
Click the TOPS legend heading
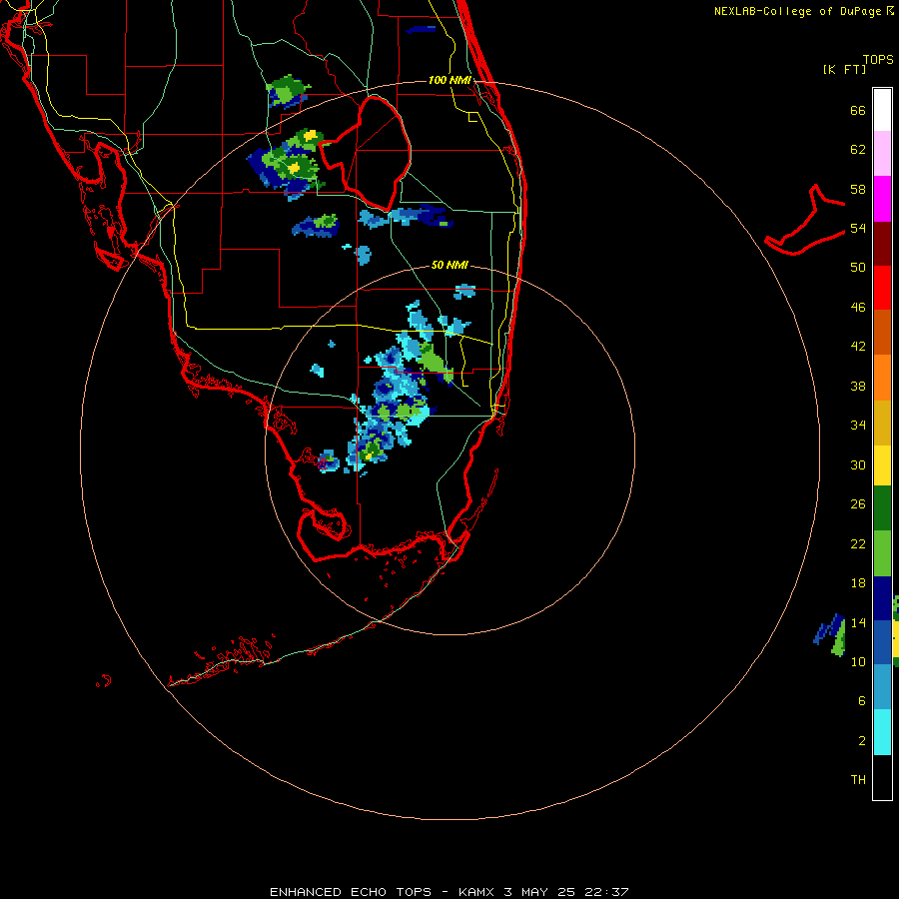point(878,59)
